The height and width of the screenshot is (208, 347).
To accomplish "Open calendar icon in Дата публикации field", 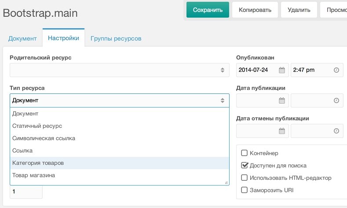I will (282, 100).
